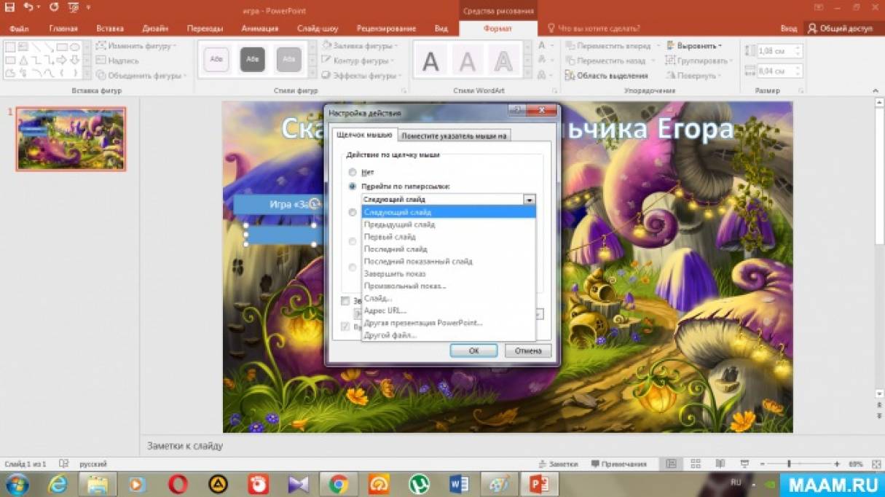Select the Нет radio option

tap(353, 173)
